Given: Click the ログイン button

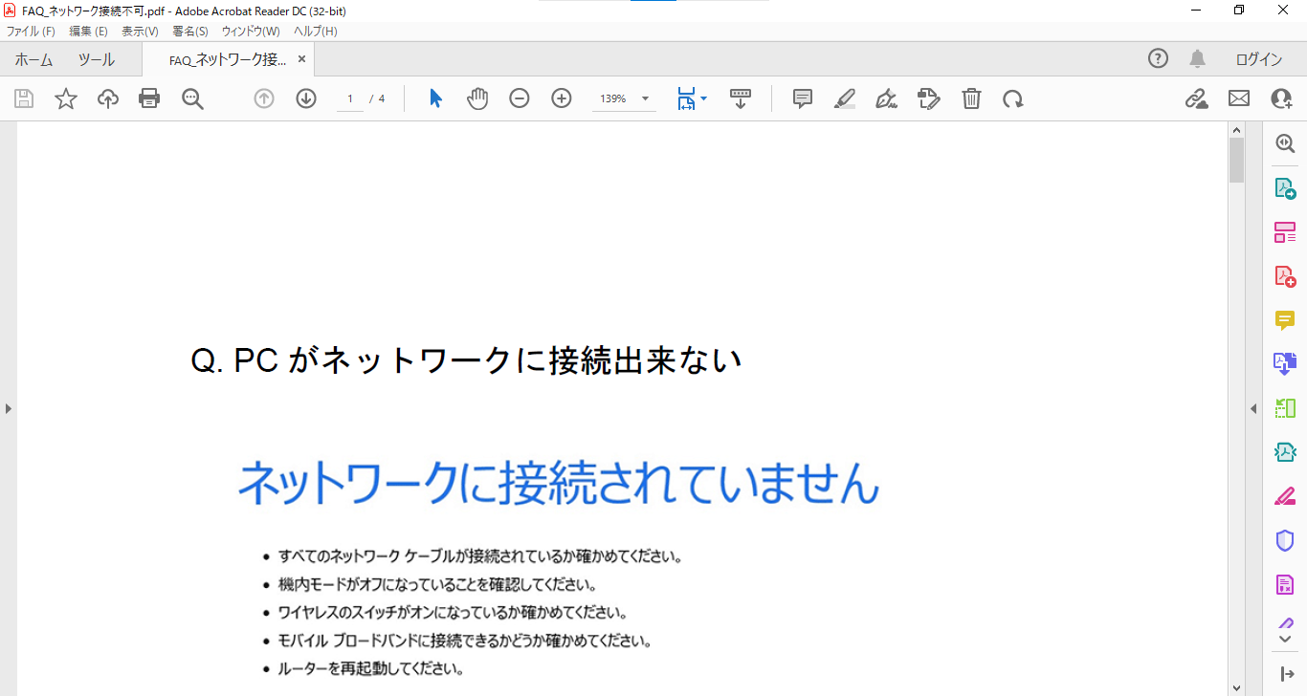Looking at the screenshot, I should coord(1258,59).
